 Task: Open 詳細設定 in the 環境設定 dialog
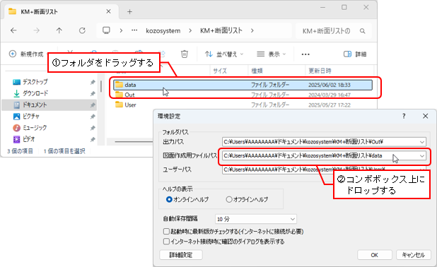pyautogui.click(x=181, y=255)
